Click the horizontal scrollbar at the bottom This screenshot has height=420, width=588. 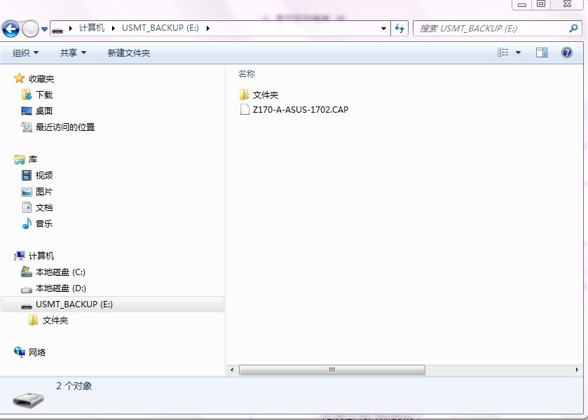pyautogui.click(x=333, y=369)
